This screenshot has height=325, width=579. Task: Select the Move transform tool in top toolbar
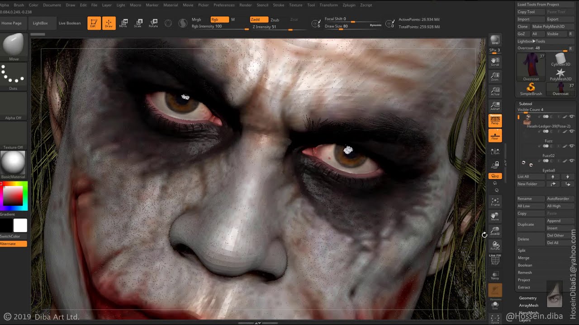(x=123, y=23)
